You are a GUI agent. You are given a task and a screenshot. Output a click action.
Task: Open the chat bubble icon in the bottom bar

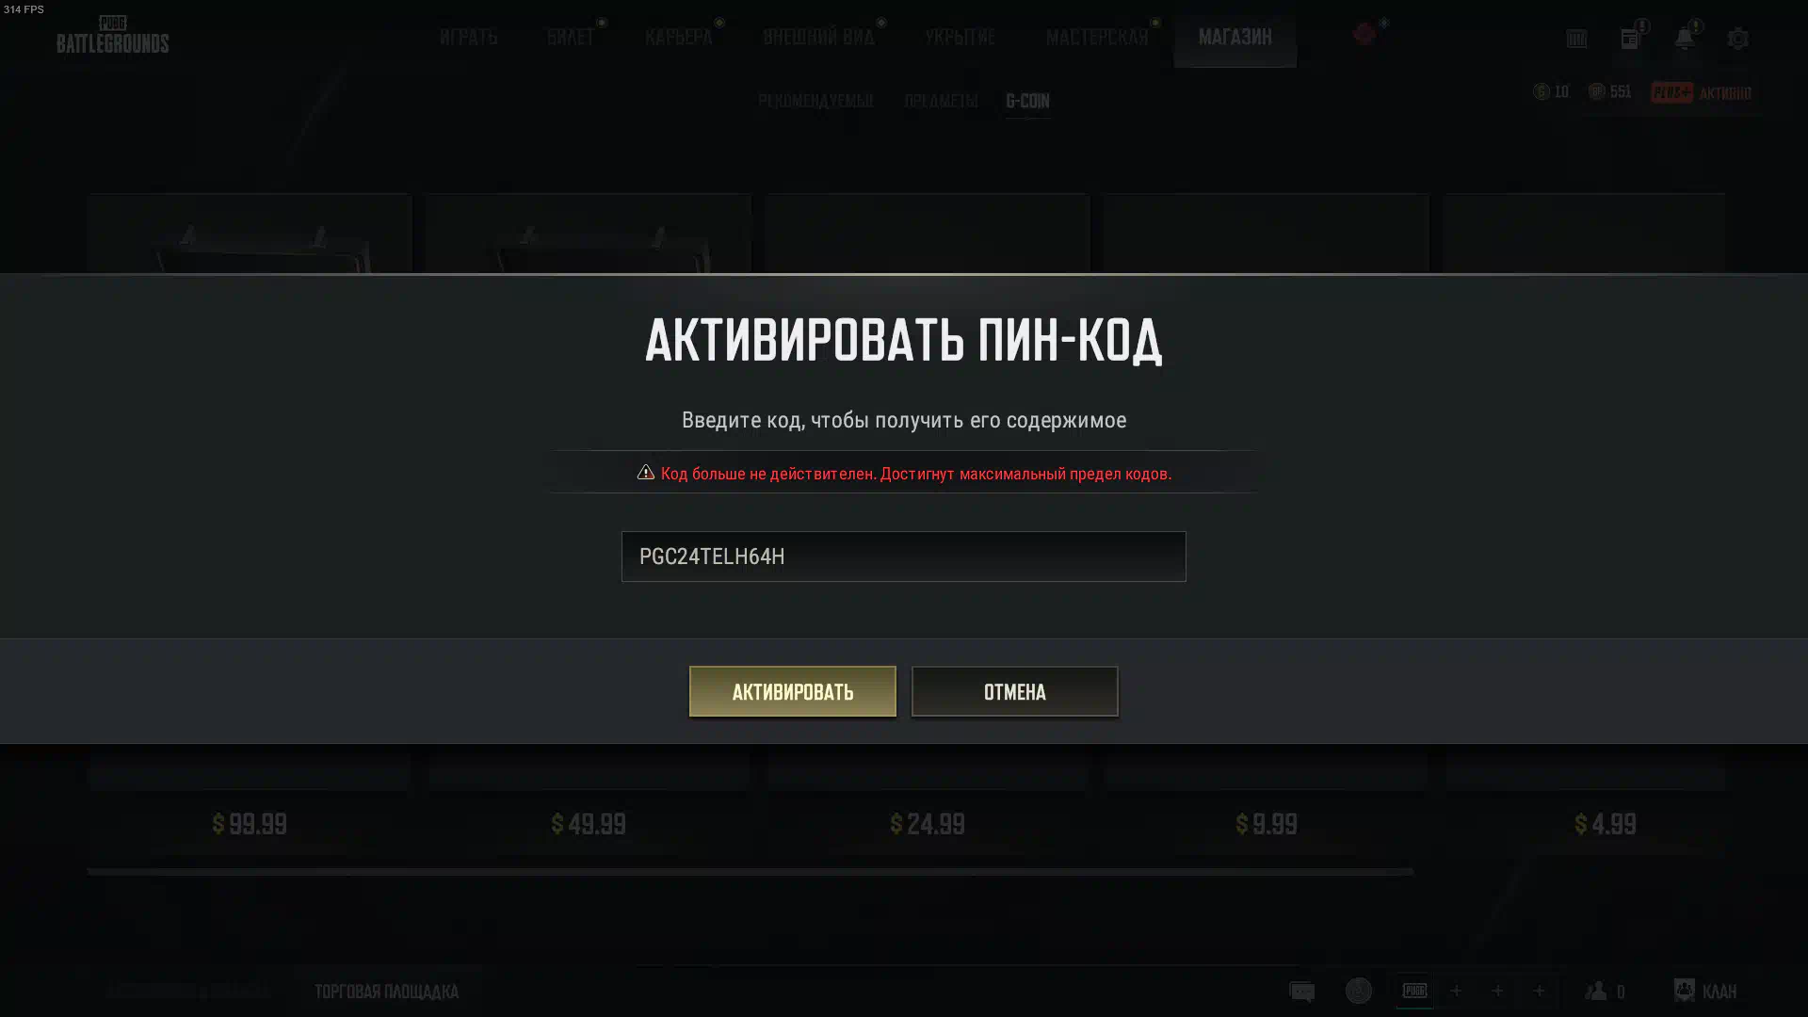click(x=1301, y=991)
